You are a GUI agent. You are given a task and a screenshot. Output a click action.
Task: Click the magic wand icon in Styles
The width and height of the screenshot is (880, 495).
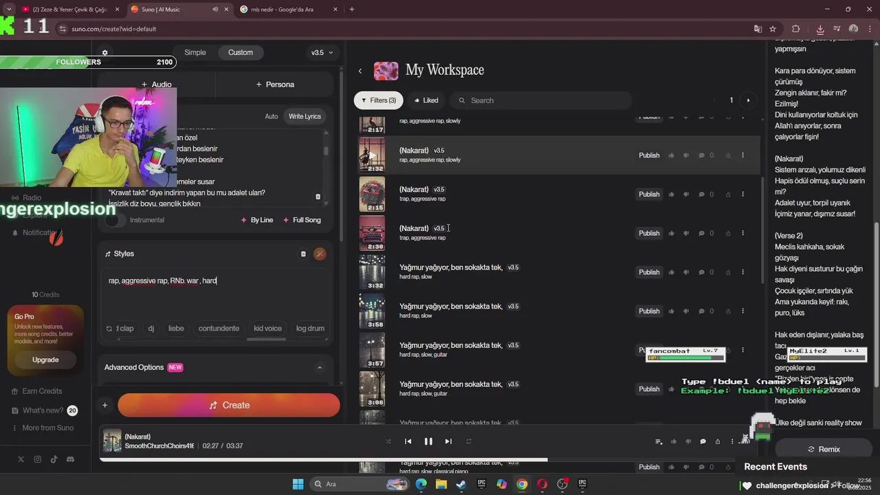pyautogui.click(x=320, y=254)
